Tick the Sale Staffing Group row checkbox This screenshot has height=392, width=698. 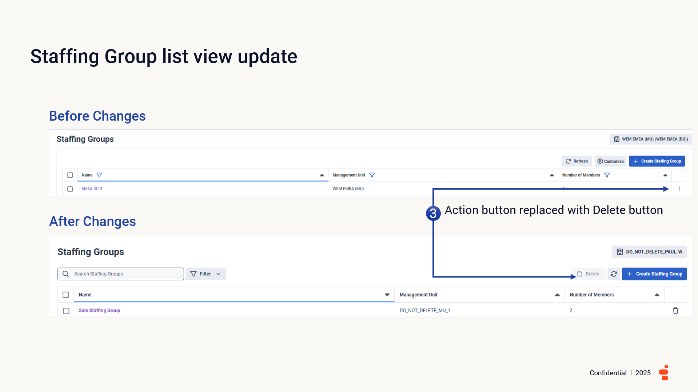click(66, 311)
